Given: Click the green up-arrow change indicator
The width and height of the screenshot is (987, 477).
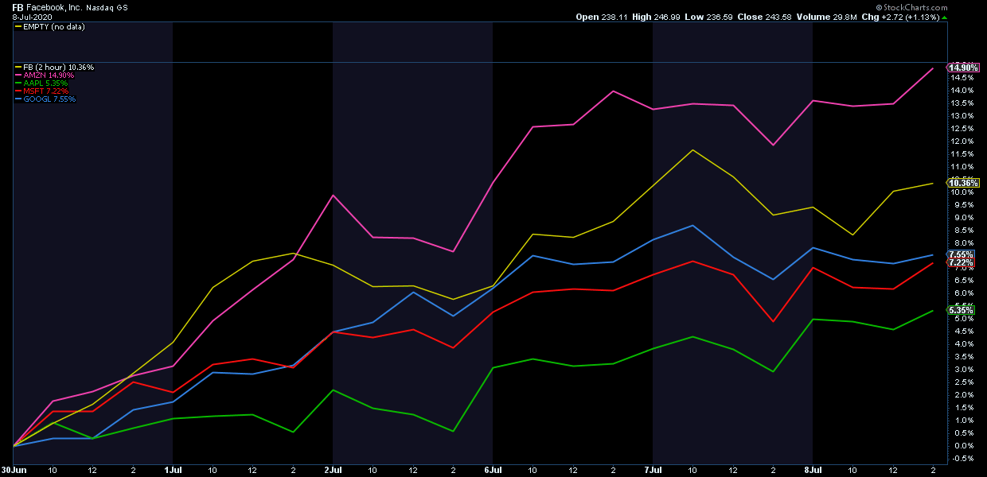Looking at the screenshot, I should coord(944,17).
